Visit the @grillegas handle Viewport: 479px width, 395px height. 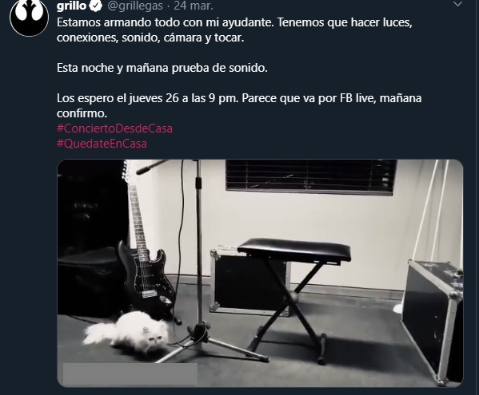[x=135, y=6]
